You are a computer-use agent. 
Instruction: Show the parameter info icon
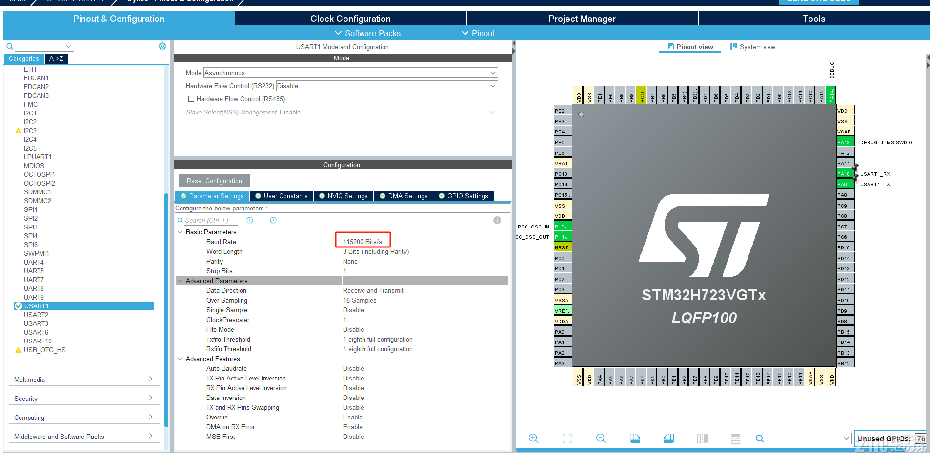(497, 220)
